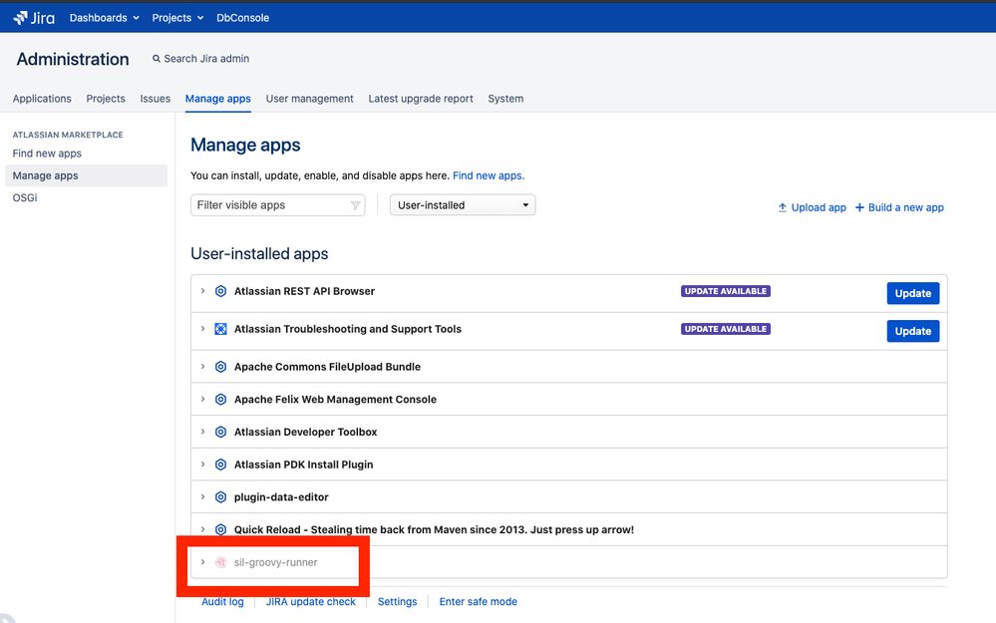This screenshot has width=996, height=623.
Task: Click Enter safe mode
Action: point(479,601)
